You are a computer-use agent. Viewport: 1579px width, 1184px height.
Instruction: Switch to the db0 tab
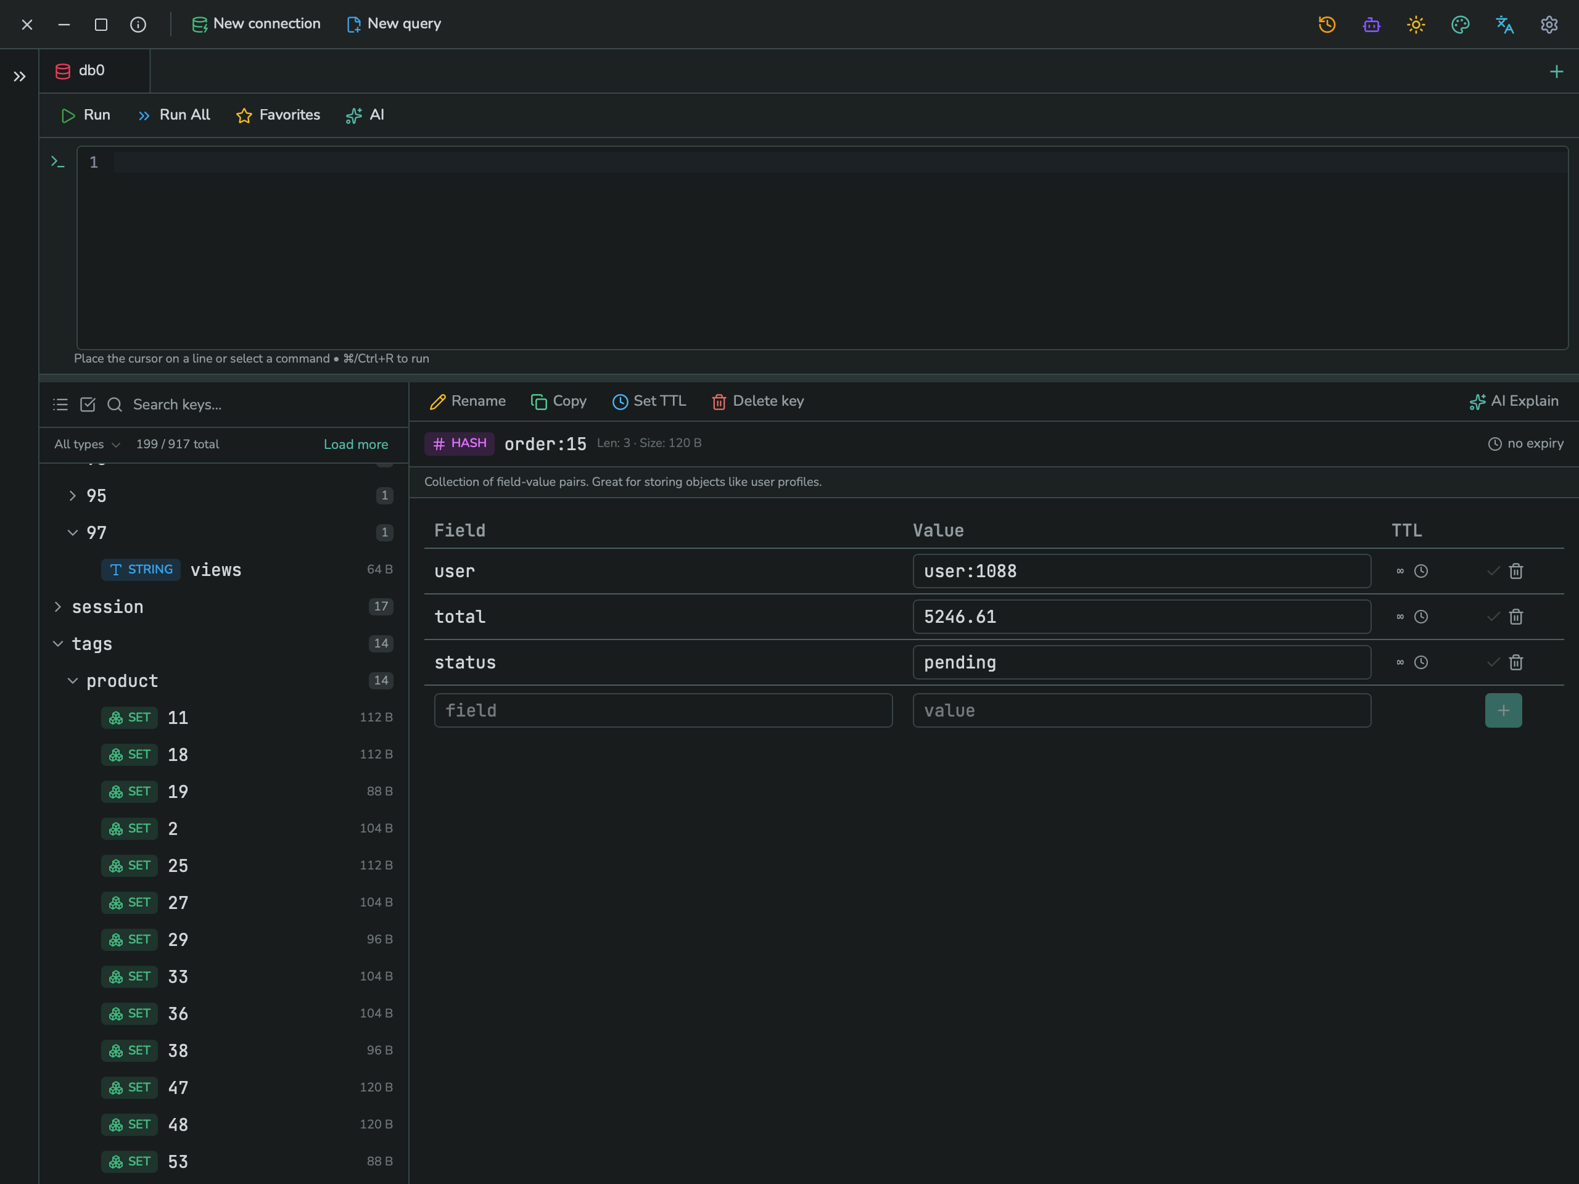[x=94, y=71]
